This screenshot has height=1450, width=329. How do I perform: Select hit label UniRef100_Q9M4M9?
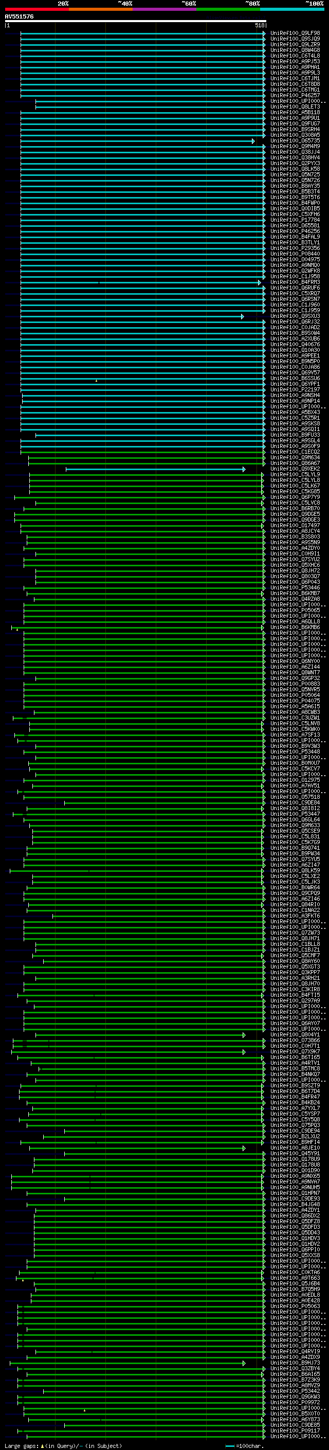click(x=295, y=147)
